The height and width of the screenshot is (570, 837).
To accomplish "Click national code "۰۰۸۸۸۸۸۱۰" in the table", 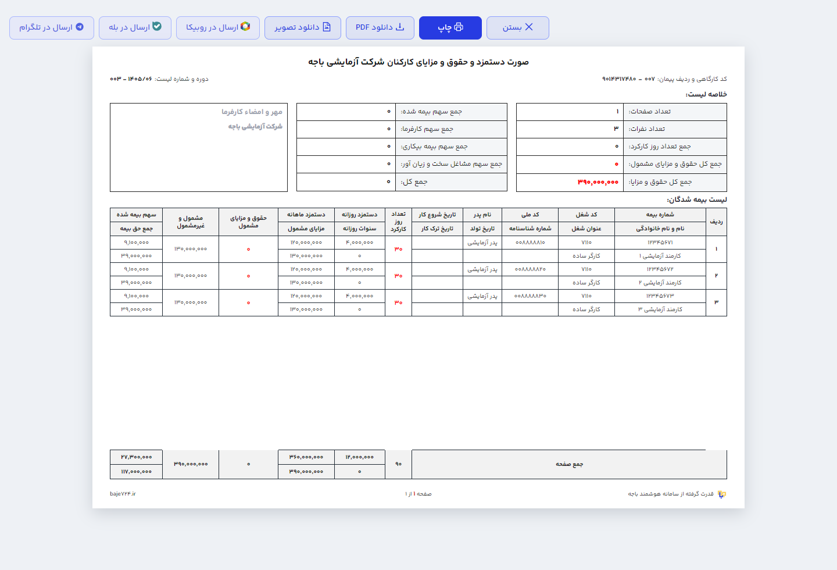I will pos(530,242).
